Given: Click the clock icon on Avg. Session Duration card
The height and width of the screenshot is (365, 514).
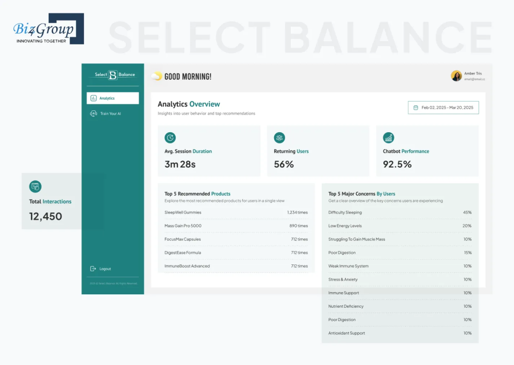Looking at the screenshot, I should tap(170, 138).
